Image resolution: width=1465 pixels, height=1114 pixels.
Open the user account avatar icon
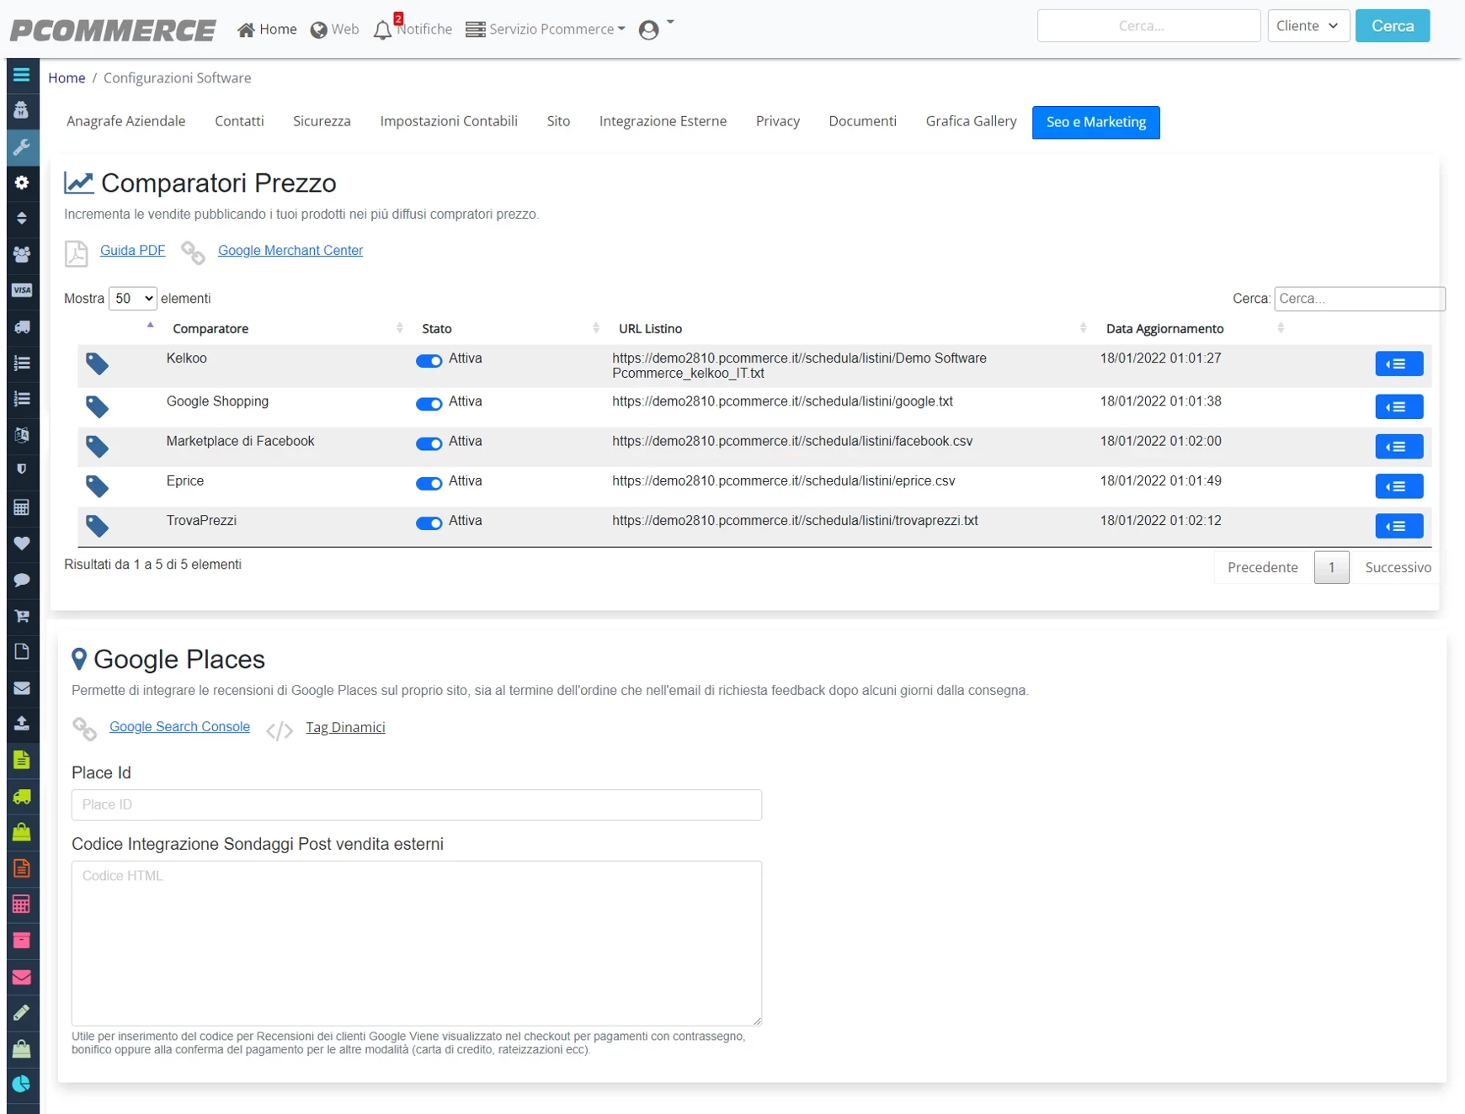pos(648,30)
